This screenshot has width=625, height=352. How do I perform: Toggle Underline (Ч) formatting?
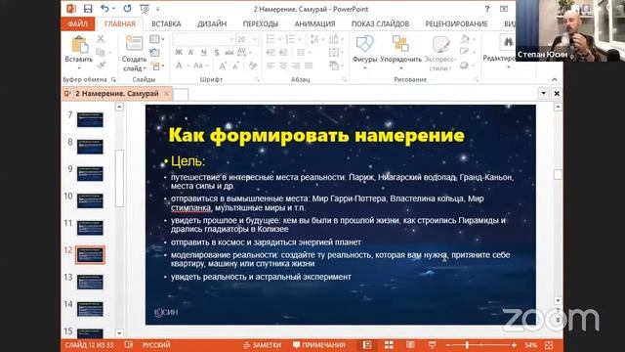204,52
